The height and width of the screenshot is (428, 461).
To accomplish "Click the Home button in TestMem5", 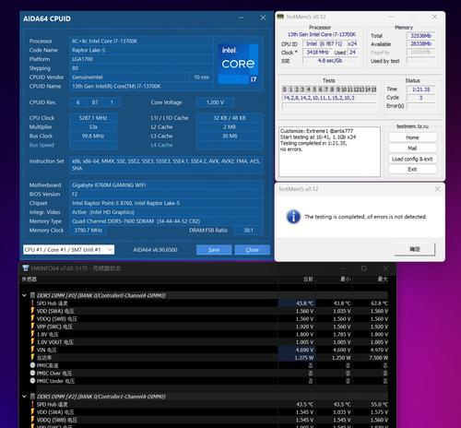I will [x=412, y=137].
